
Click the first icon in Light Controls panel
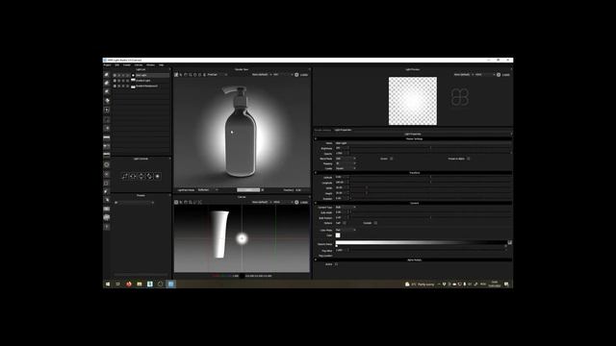coord(124,176)
